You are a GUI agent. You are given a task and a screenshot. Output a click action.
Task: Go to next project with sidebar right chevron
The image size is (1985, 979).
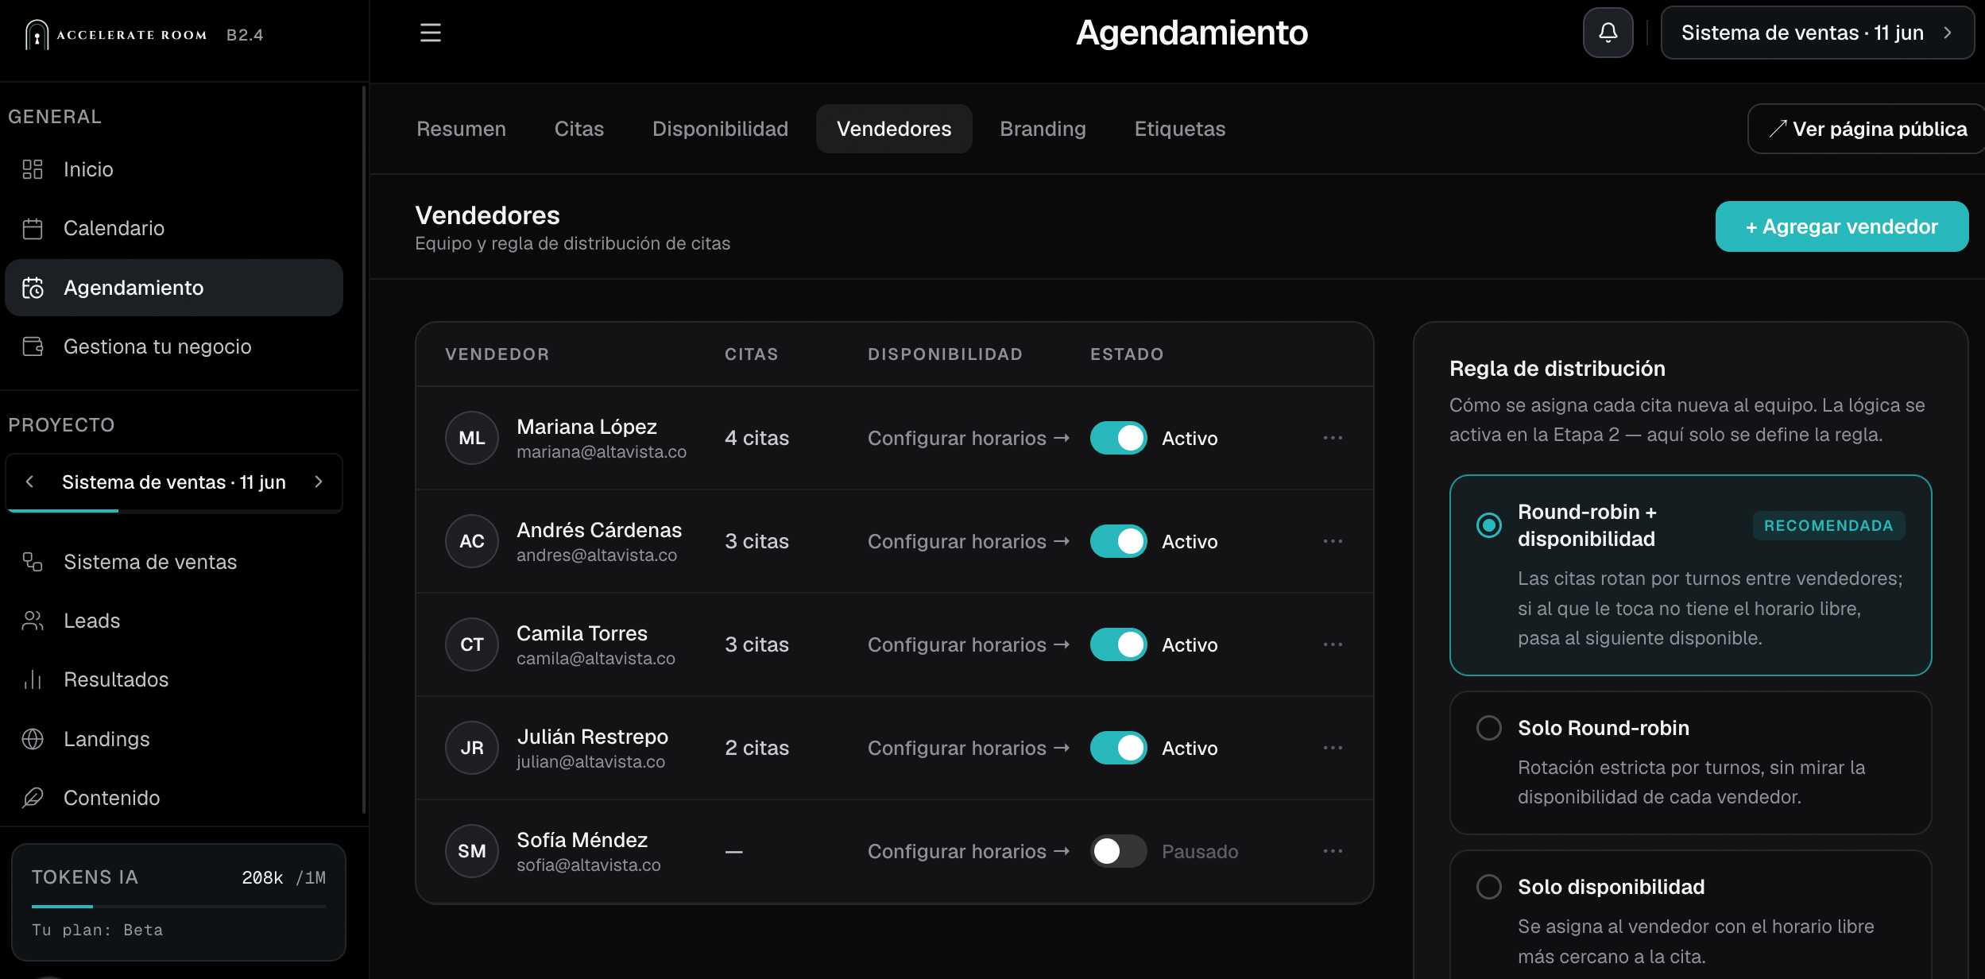click(x=319, y=482)
